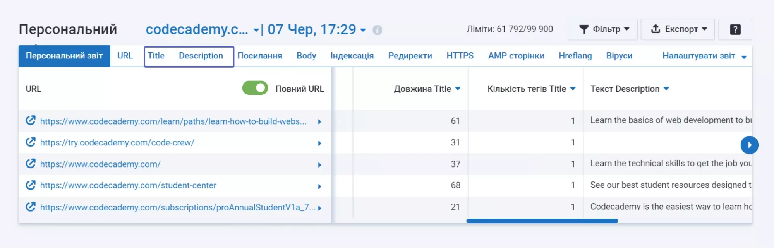Click description 'Learn the technical skills'
Viewport: 774px width, 248px height.
pyautogui.click(x=671, y=163)
